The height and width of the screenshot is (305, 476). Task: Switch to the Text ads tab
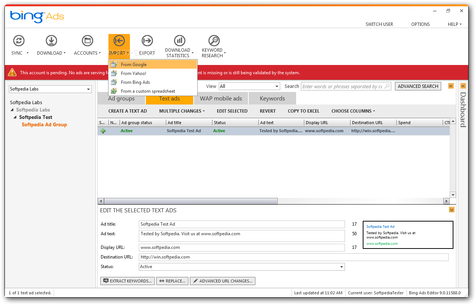click(x=170, y=99)
